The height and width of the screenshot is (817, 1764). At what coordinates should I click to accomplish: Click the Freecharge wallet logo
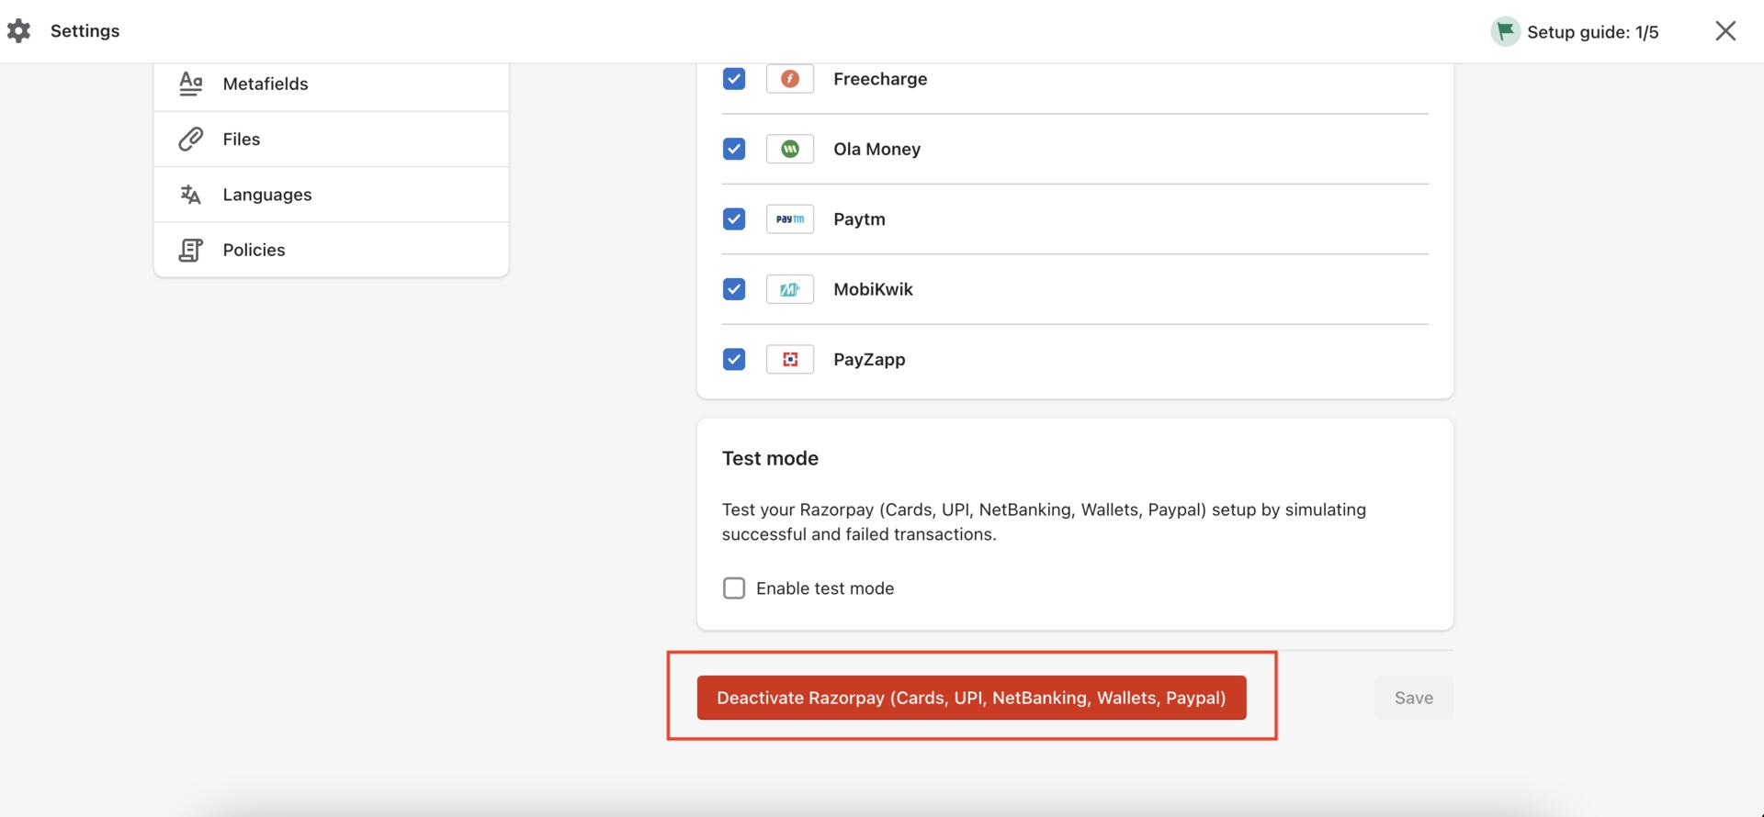pyautogui.click(x=790, y=79)
